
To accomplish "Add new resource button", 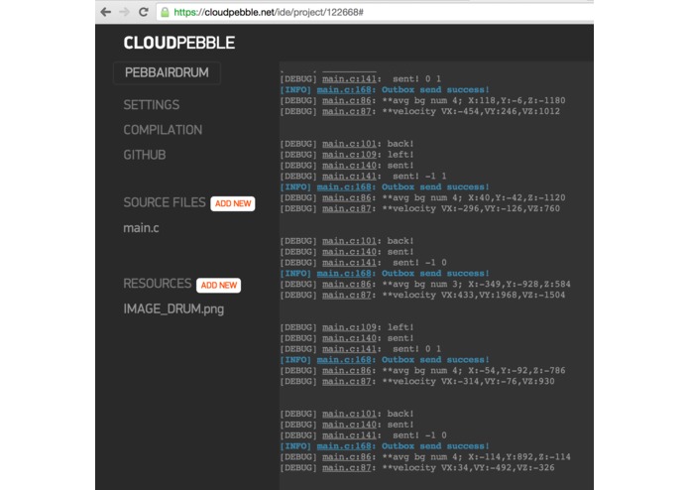I will click(x=218, y=286).
